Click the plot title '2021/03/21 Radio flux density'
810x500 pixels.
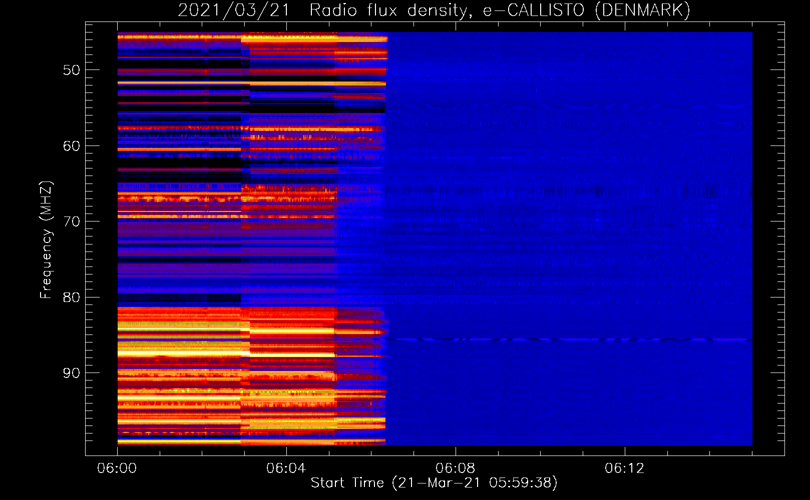tap(434, 10)
